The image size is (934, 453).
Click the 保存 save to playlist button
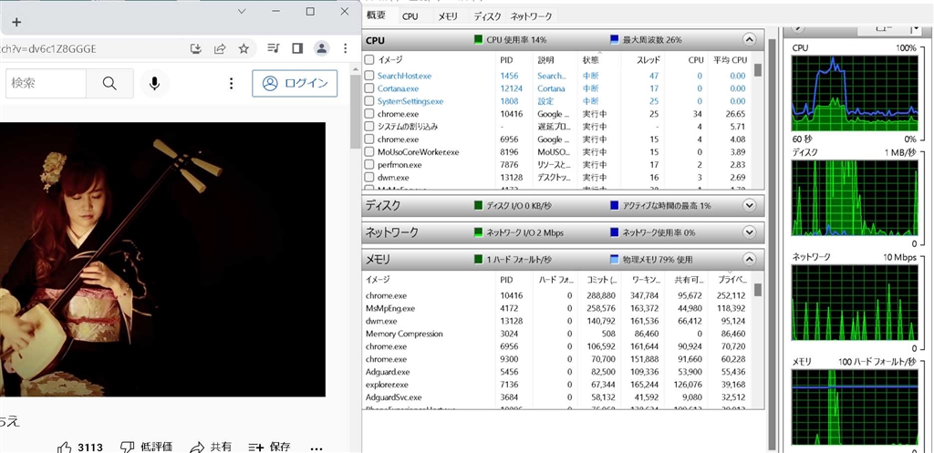(x=270, y=447)
